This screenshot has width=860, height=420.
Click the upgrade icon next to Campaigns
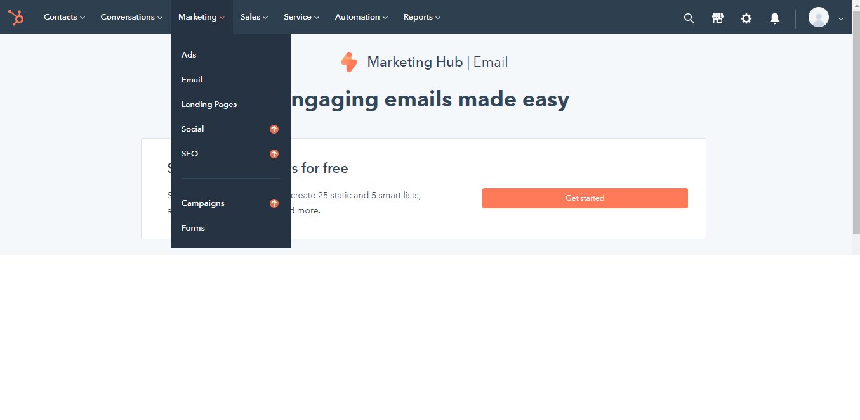(274, 203)
